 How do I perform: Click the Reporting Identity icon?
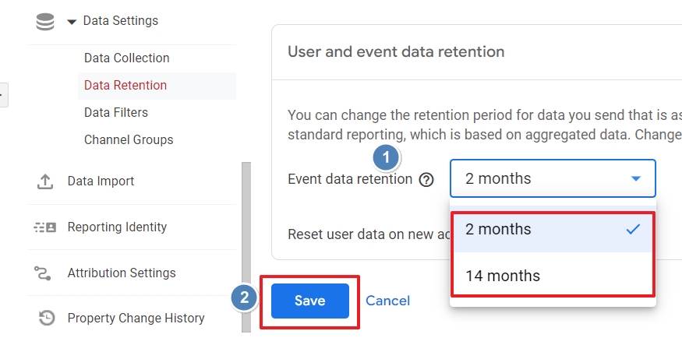[x=45, y=227]
